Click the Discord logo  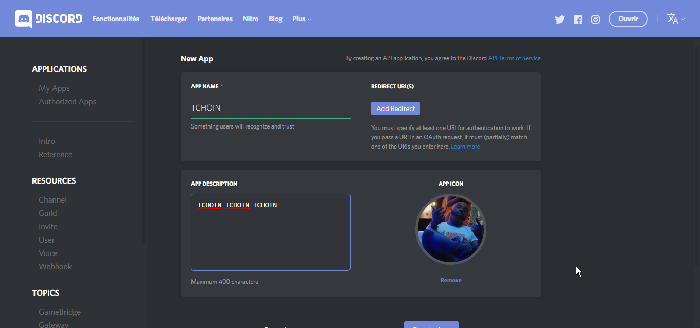pyautogui.click(x=49, y=19)
